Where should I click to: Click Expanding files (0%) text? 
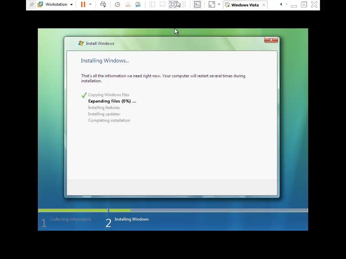(x=112, y=101)
